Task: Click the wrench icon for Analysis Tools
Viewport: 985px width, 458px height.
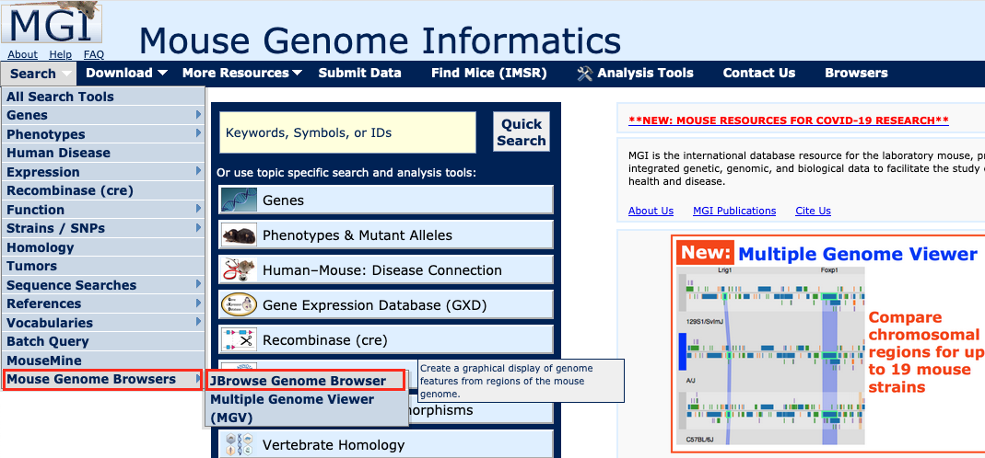Action: pyautogui.click(x=584, y=74)
